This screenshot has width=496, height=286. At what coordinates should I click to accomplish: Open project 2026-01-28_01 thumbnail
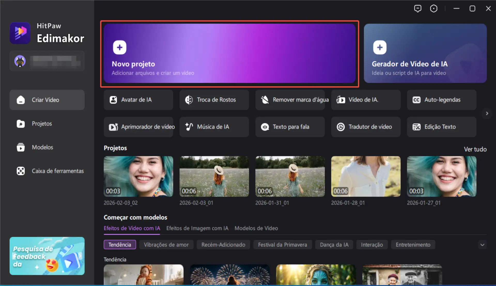point(366,176)
